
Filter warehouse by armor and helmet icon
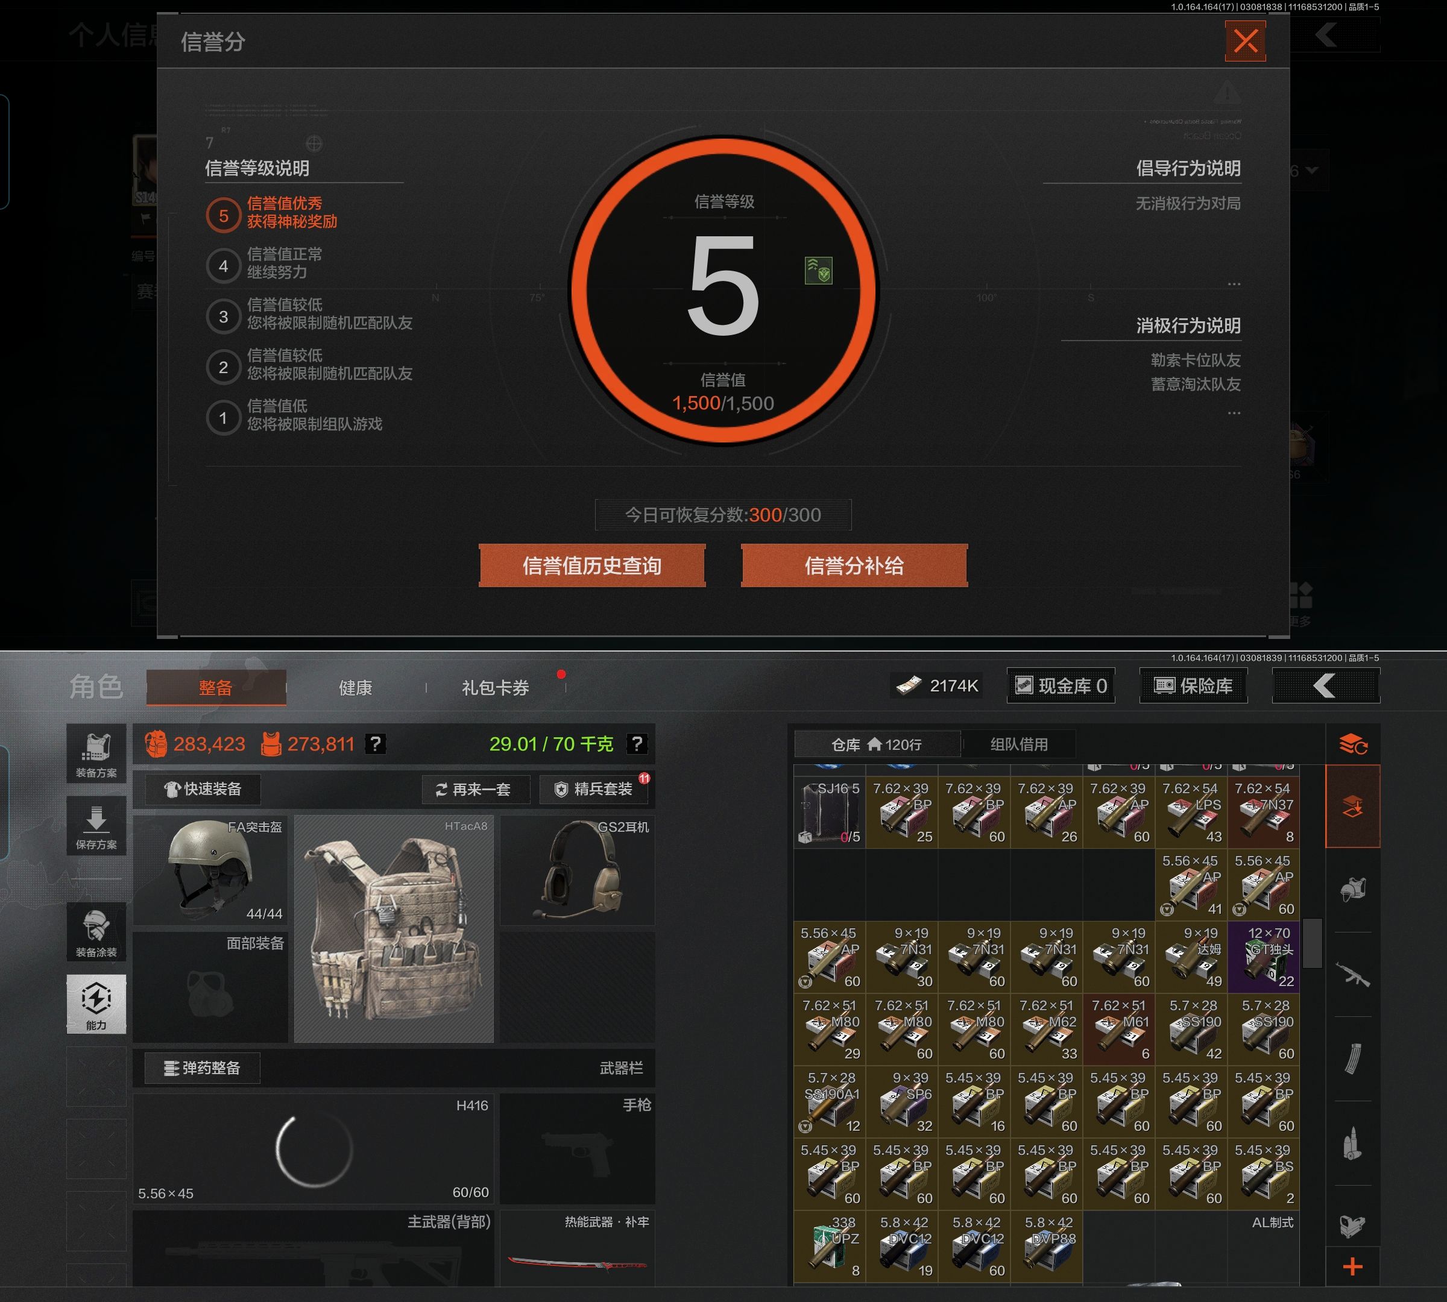click(x=1352, y=889)
